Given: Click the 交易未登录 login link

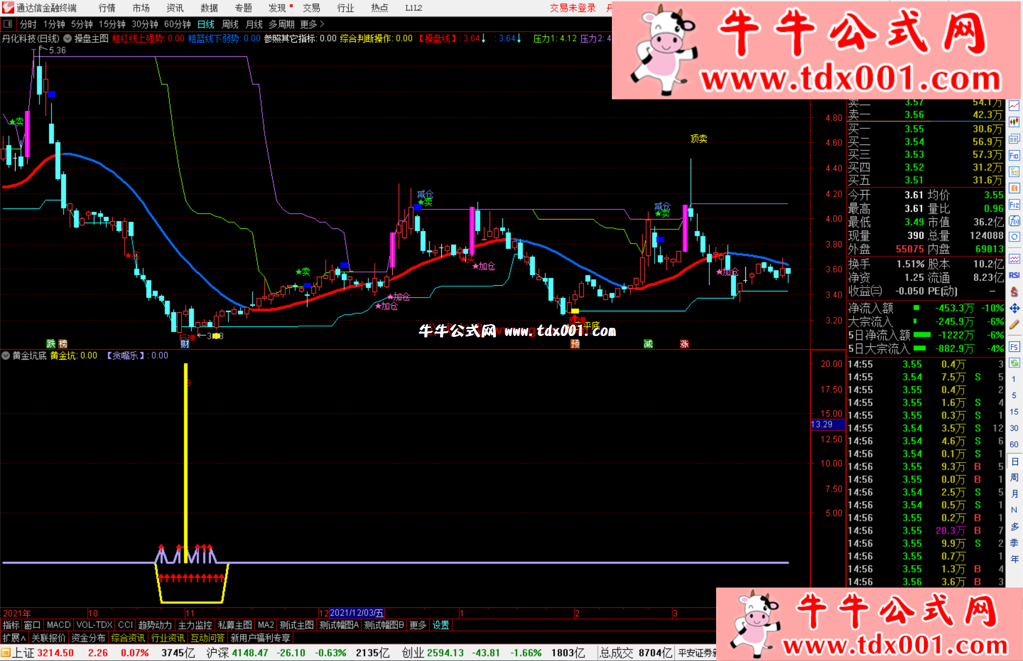Looking at the screenshot, I should (x=573, y=8).
